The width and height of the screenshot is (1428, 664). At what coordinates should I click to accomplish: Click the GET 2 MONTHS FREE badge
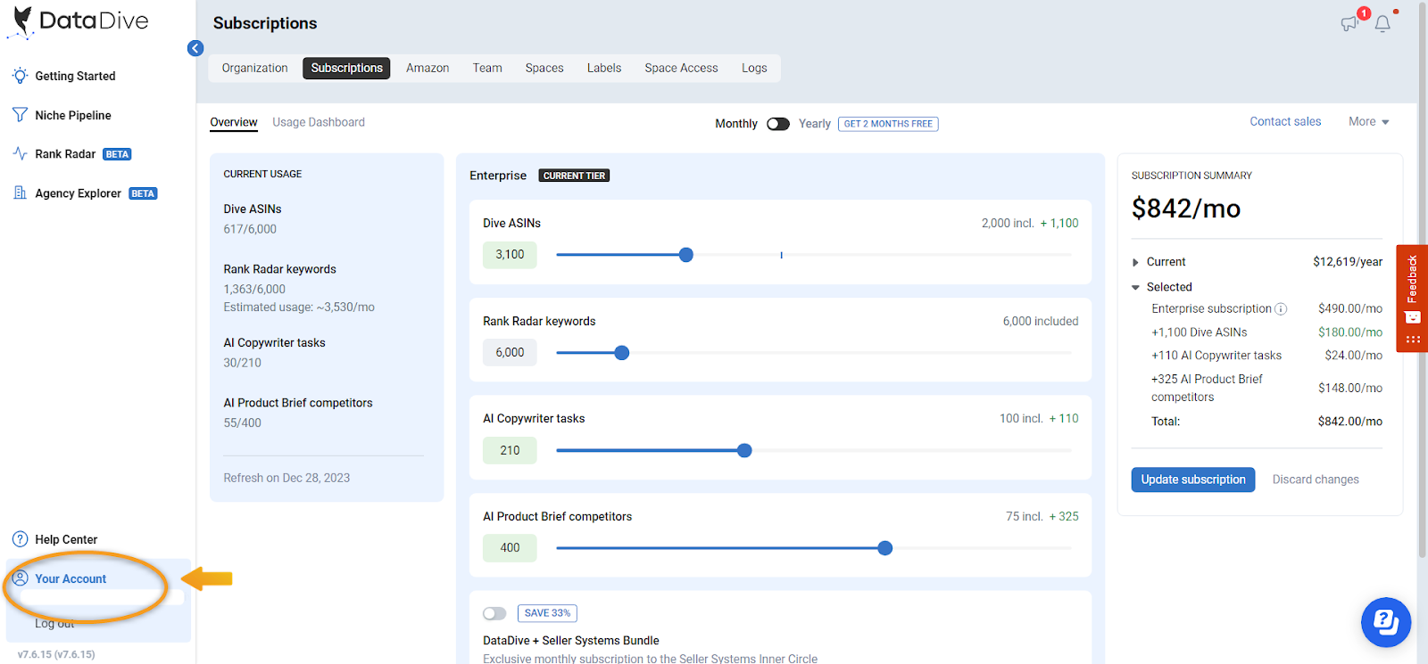[888, 124]
